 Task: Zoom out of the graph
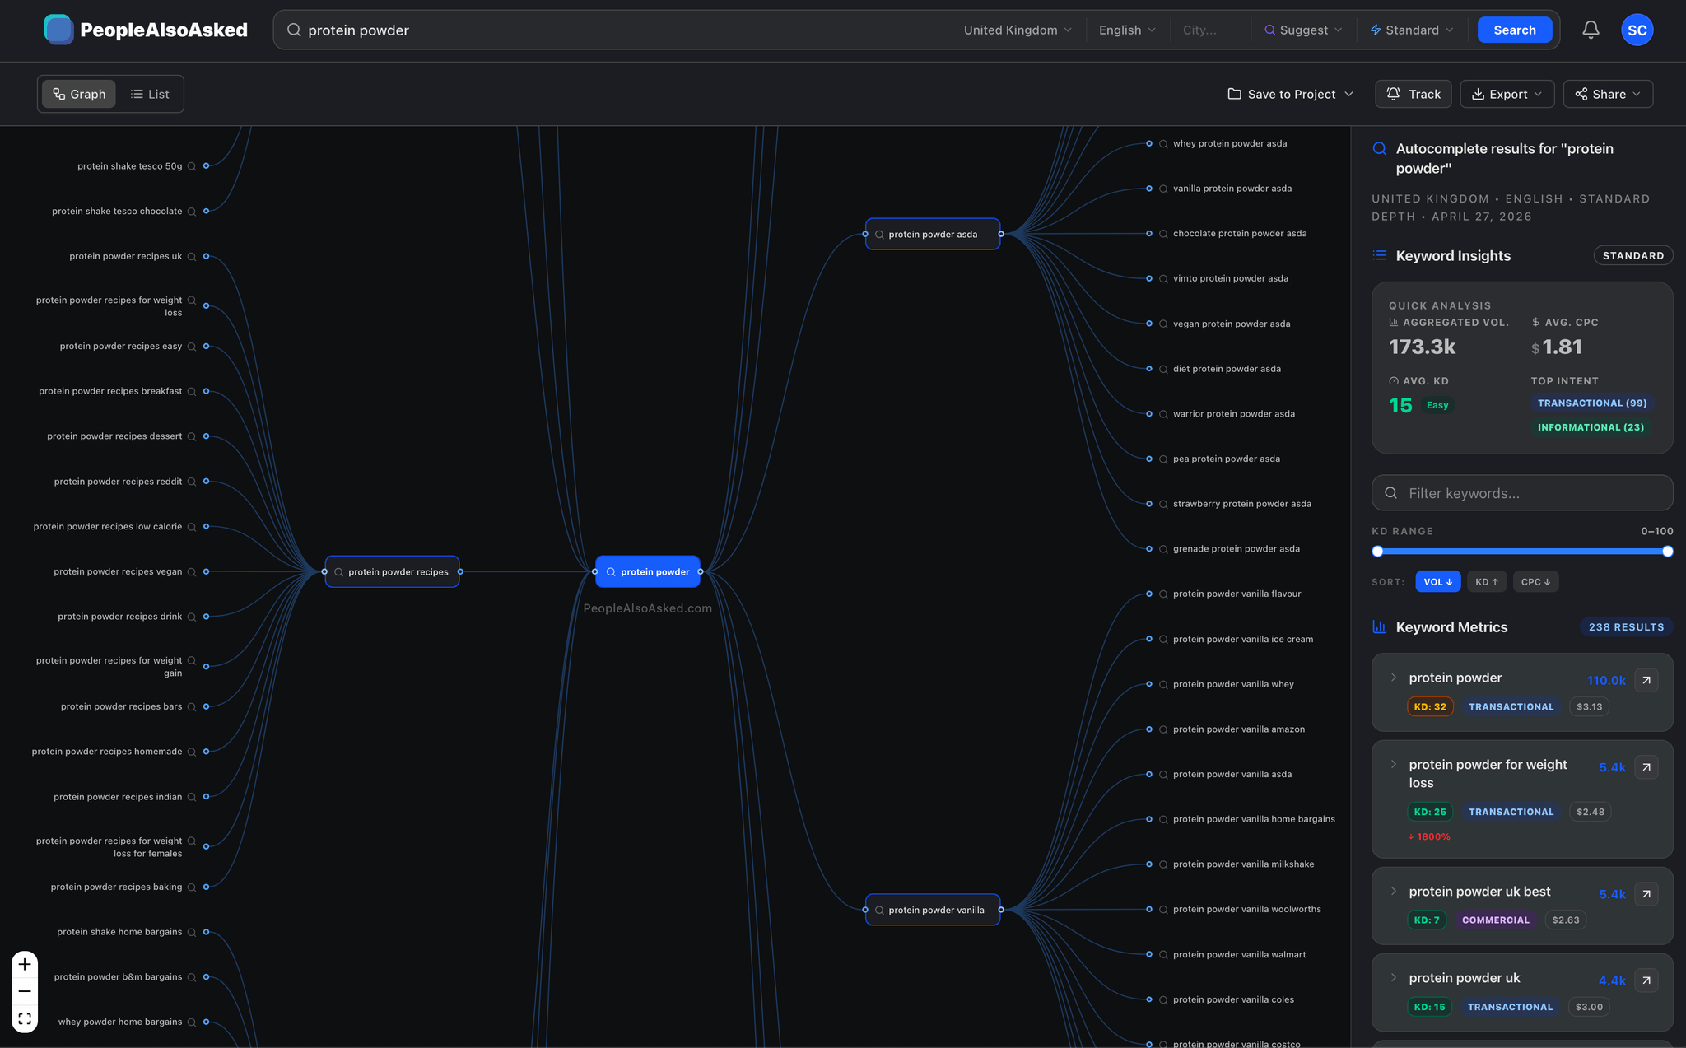(x=25, y=991)
